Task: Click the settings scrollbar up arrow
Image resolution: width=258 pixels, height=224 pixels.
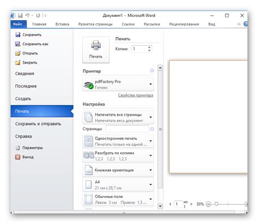Action: coord(160,68)
